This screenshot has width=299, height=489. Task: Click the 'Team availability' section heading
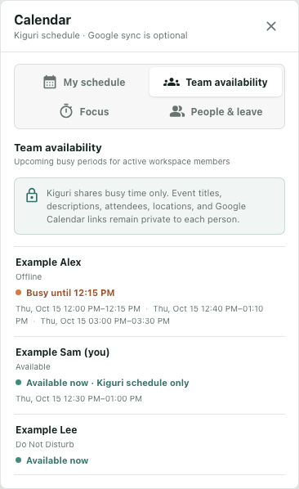(58, 147)
